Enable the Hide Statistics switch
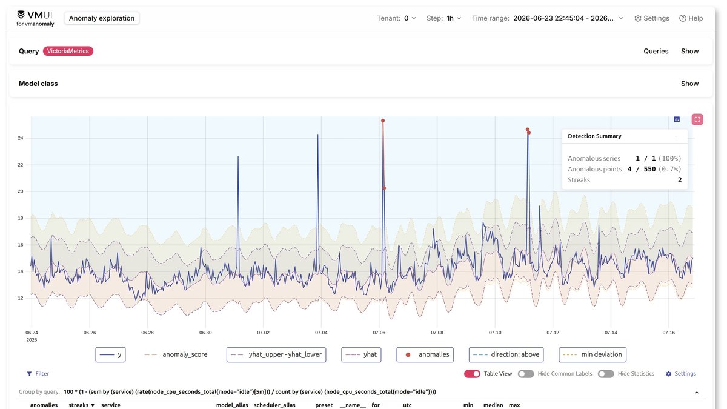727x409 pixels. (606, 374)
